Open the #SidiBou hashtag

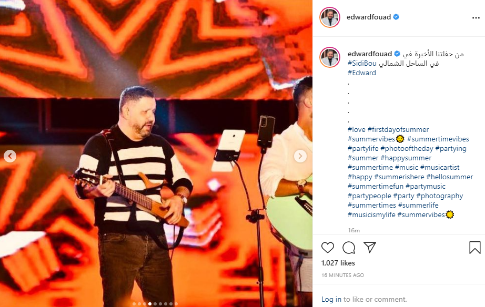coord(362,64)
